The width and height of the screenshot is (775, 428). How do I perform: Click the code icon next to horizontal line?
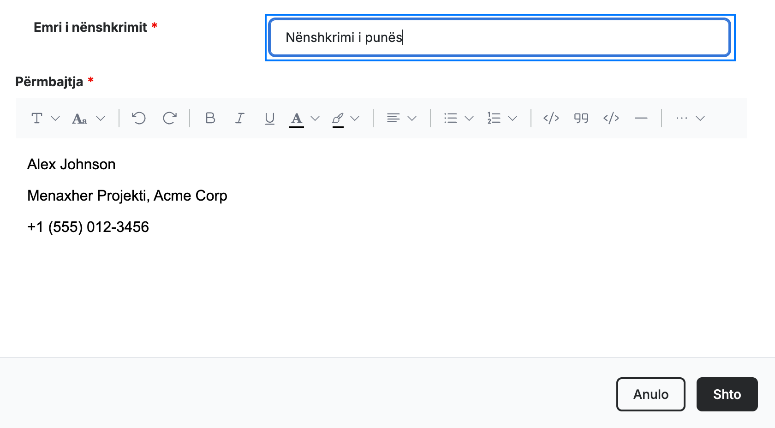tap(611, 119)
